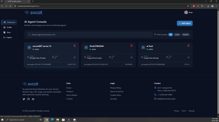The image size is (219, 122).
Task: Open the Home footer link
Action: pos(69,88)
